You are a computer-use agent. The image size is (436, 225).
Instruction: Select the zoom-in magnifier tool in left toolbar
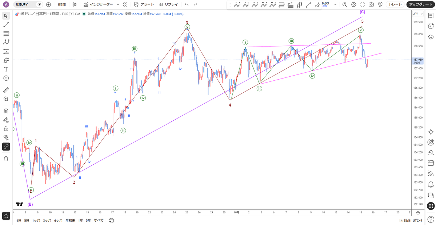point(6,99)
